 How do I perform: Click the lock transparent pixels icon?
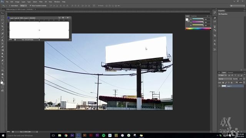(x=223, y=82)
